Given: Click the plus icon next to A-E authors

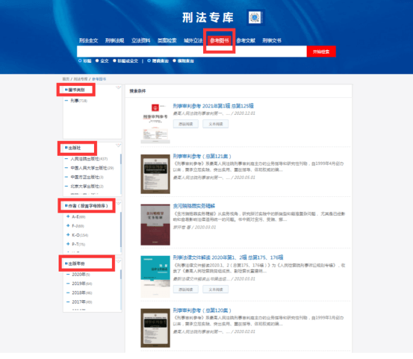Looking at the screenshot, I should [x=68, y=216].
